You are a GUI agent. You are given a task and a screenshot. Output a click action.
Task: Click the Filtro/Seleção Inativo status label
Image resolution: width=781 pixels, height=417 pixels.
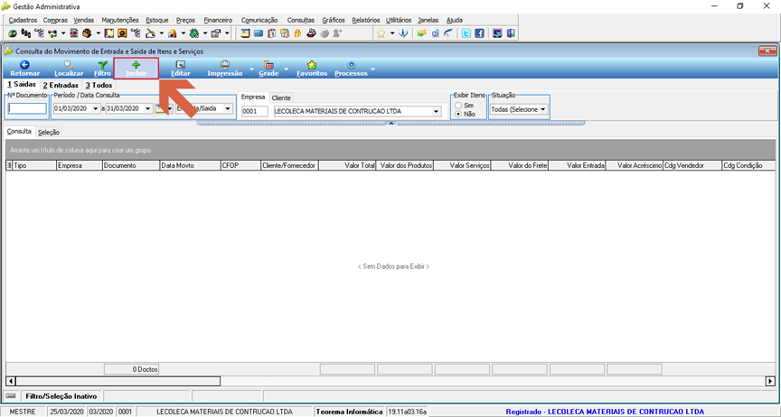click(x=61, y=396)
